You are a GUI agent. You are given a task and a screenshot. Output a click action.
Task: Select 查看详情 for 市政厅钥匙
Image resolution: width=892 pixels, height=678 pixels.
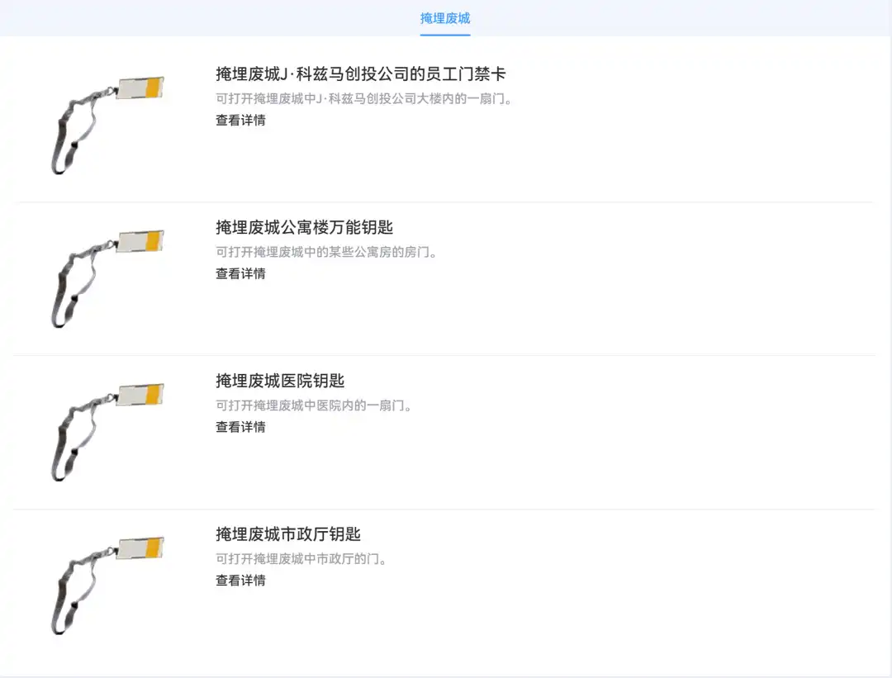(x=240, y=581)
